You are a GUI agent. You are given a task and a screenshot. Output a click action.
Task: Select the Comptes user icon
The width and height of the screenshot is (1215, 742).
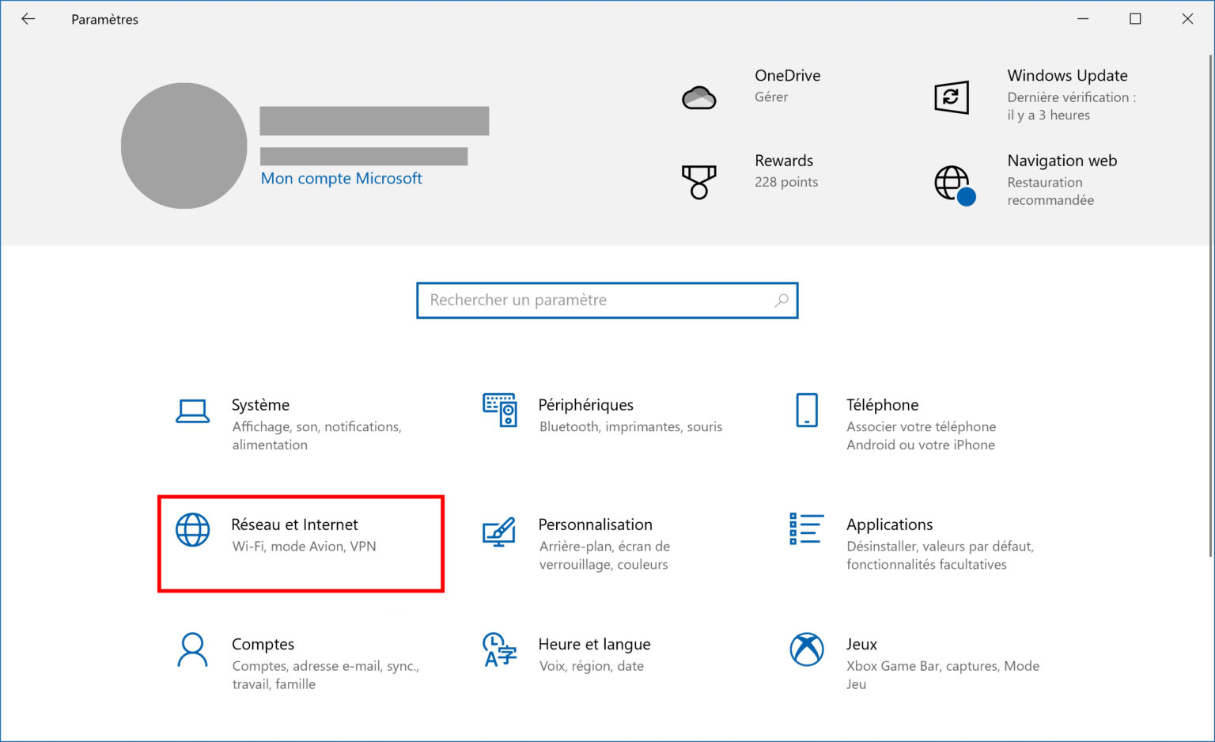click(193, 650)
